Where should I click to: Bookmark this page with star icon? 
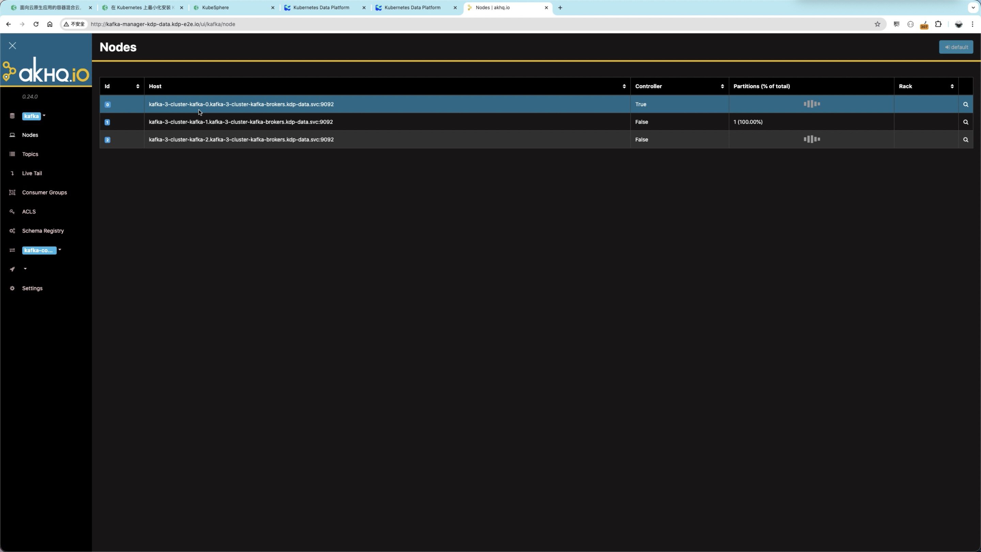tap(877, 24)
